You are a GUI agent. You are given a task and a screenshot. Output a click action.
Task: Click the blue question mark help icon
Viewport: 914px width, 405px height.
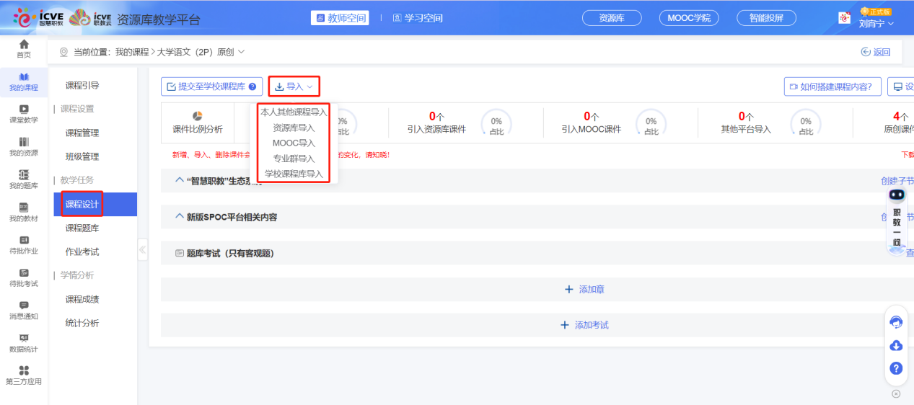pos(896,368)
